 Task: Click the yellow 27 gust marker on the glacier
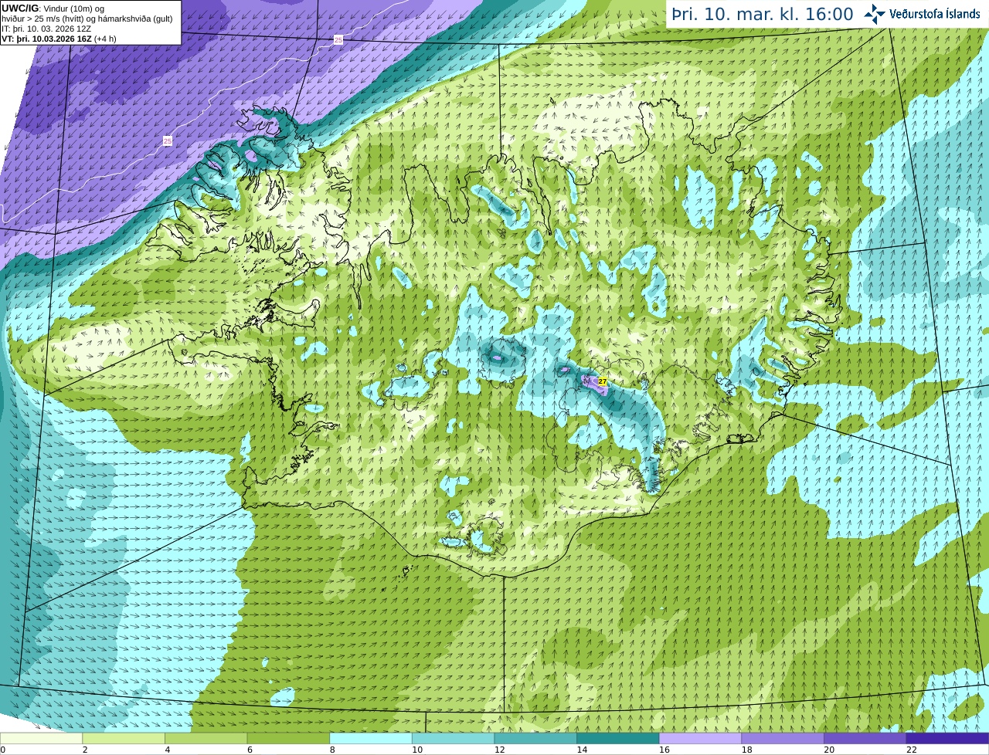point(602,381)
